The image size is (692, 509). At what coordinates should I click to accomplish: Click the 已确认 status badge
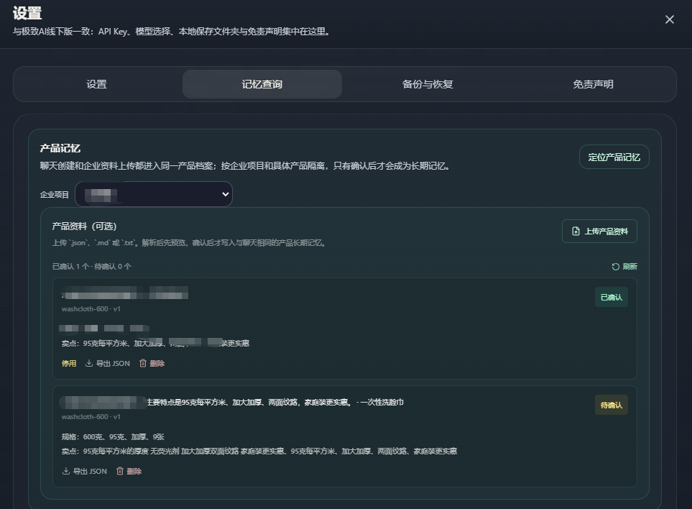click(612, 297)
